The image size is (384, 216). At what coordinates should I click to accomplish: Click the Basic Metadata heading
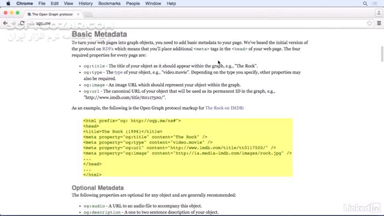pyautogui.click(x=99, y=34)
